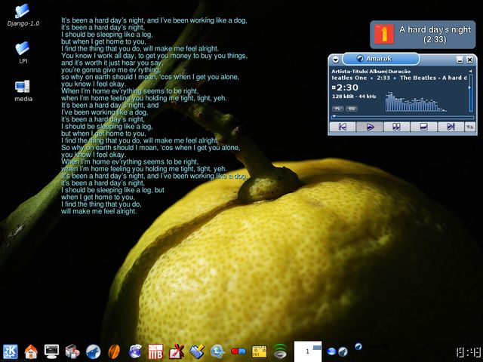The image size is (483, 362).
Task: Launch the Konsole terminal icon
Action: (52, 351)
